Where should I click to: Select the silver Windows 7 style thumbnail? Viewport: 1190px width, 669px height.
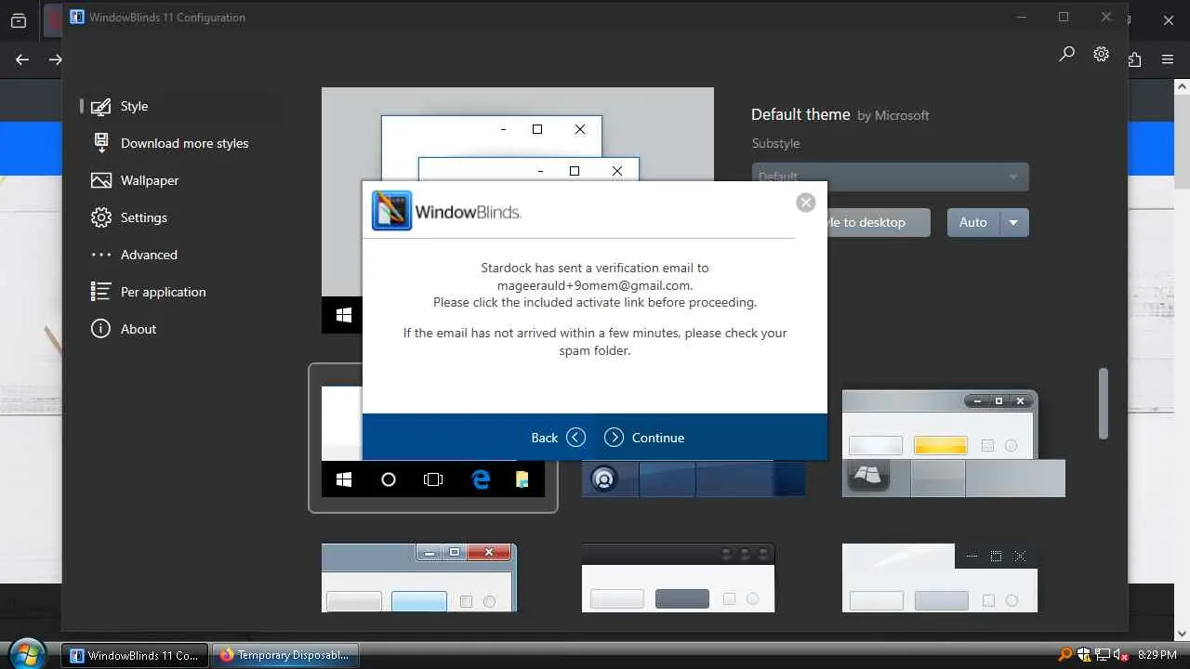[954, 443]
